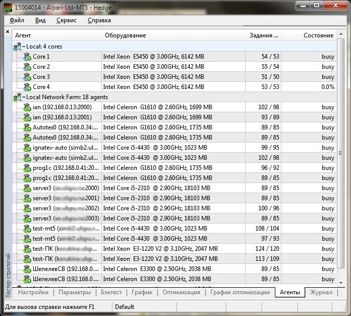
Task: Click agent icon for ian 192.168.0.13:2001
Action: coord(27,117)
